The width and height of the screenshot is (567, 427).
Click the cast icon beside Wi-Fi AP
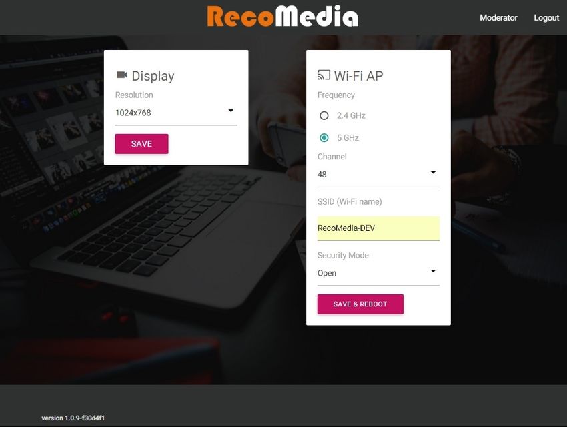tap(324, 75)
